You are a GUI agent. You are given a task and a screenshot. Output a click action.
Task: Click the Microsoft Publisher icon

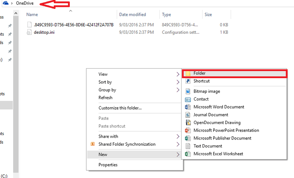coord(188,138)
